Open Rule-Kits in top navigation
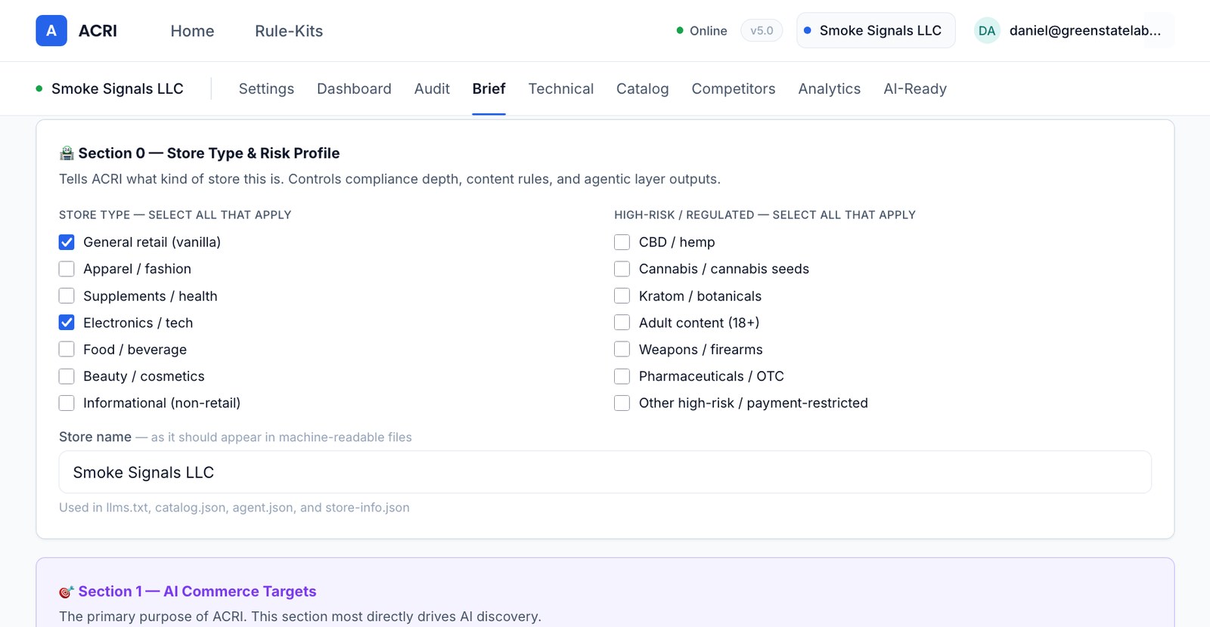Image resolution: width=1210 pixels, height=627 pixels. pyautogui.click(x=289, y=31)
